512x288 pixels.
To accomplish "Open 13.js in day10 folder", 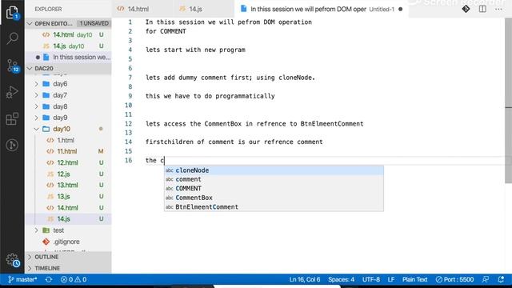I will point(68,197).
